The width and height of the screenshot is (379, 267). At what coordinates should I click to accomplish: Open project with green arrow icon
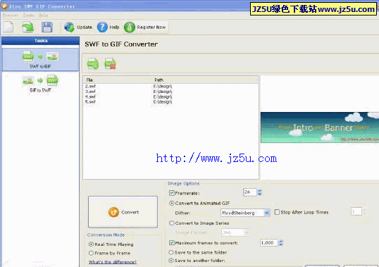click(27, 27)
